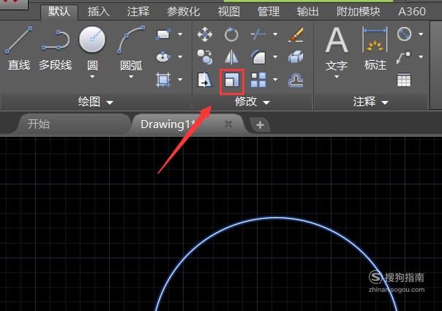
Task: Select the Ellipse draw tool
Action: 163,57
